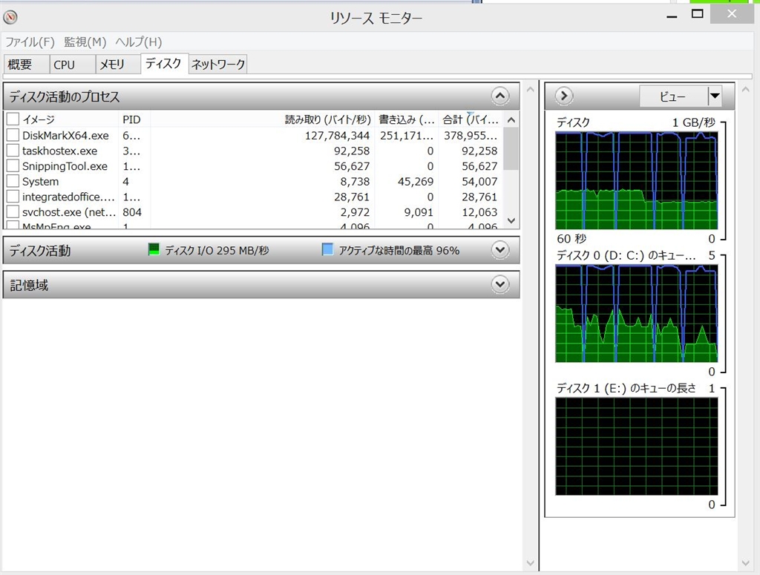Viewport: 760px width, 575px height.
Task: Click the read value 127,784,344
Action: click(x=338, y=136)
